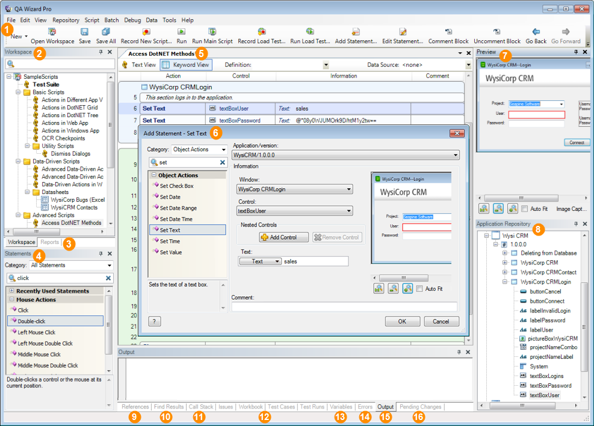Click the Save All toolbar icon
Screen dimensions: 594x426
coord(106,32)
